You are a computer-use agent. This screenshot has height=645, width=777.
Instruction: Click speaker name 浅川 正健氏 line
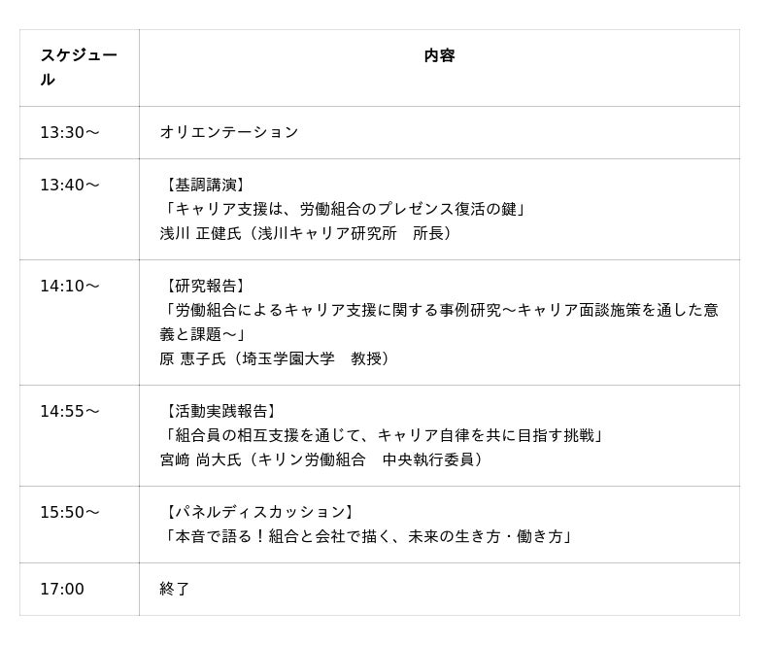tap(307, 233)
